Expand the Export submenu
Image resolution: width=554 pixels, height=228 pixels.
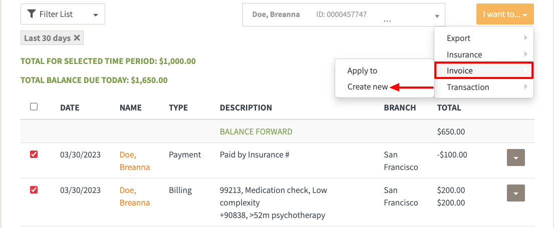point(483,38)
